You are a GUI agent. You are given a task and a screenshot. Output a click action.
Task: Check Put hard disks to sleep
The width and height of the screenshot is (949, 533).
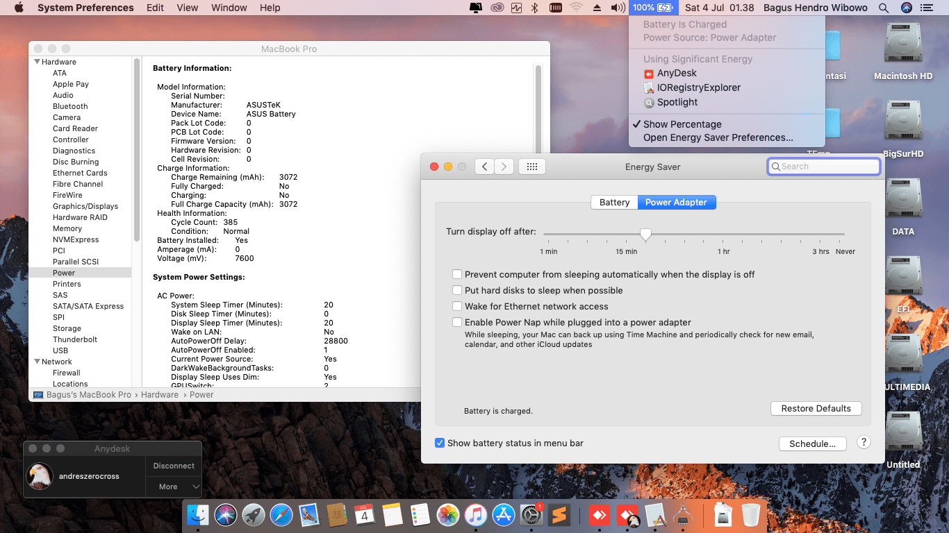(x=457, y=291)
